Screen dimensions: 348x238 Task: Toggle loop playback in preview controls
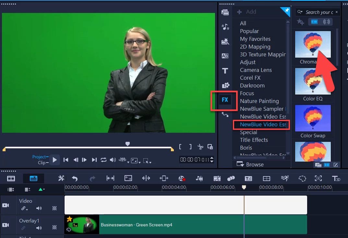coord(103,160)
